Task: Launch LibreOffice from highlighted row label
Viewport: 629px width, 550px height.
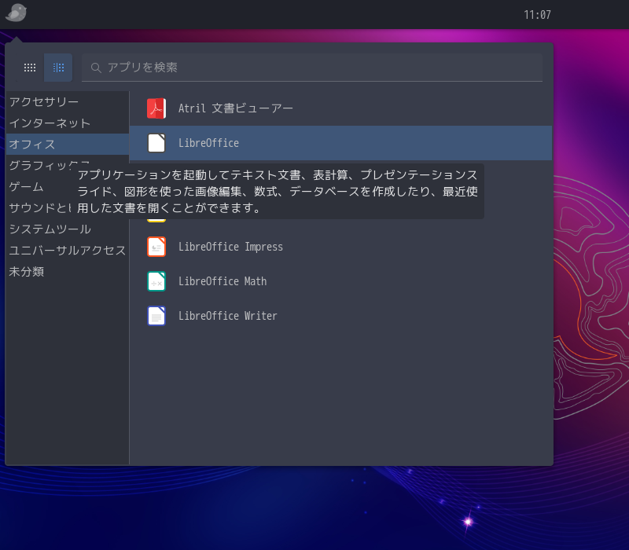Action: click(x=208, y=143)
